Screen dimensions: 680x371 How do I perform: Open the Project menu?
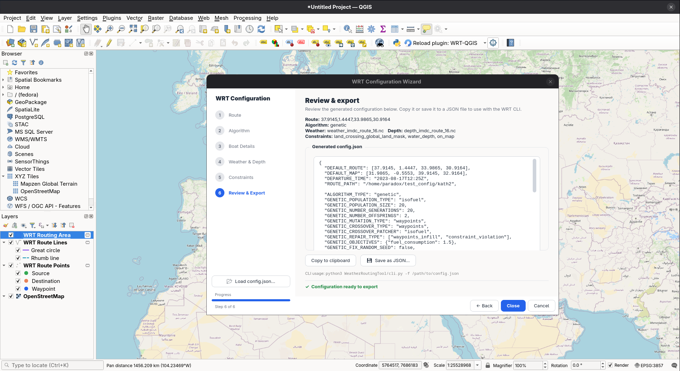pos(12,18)
